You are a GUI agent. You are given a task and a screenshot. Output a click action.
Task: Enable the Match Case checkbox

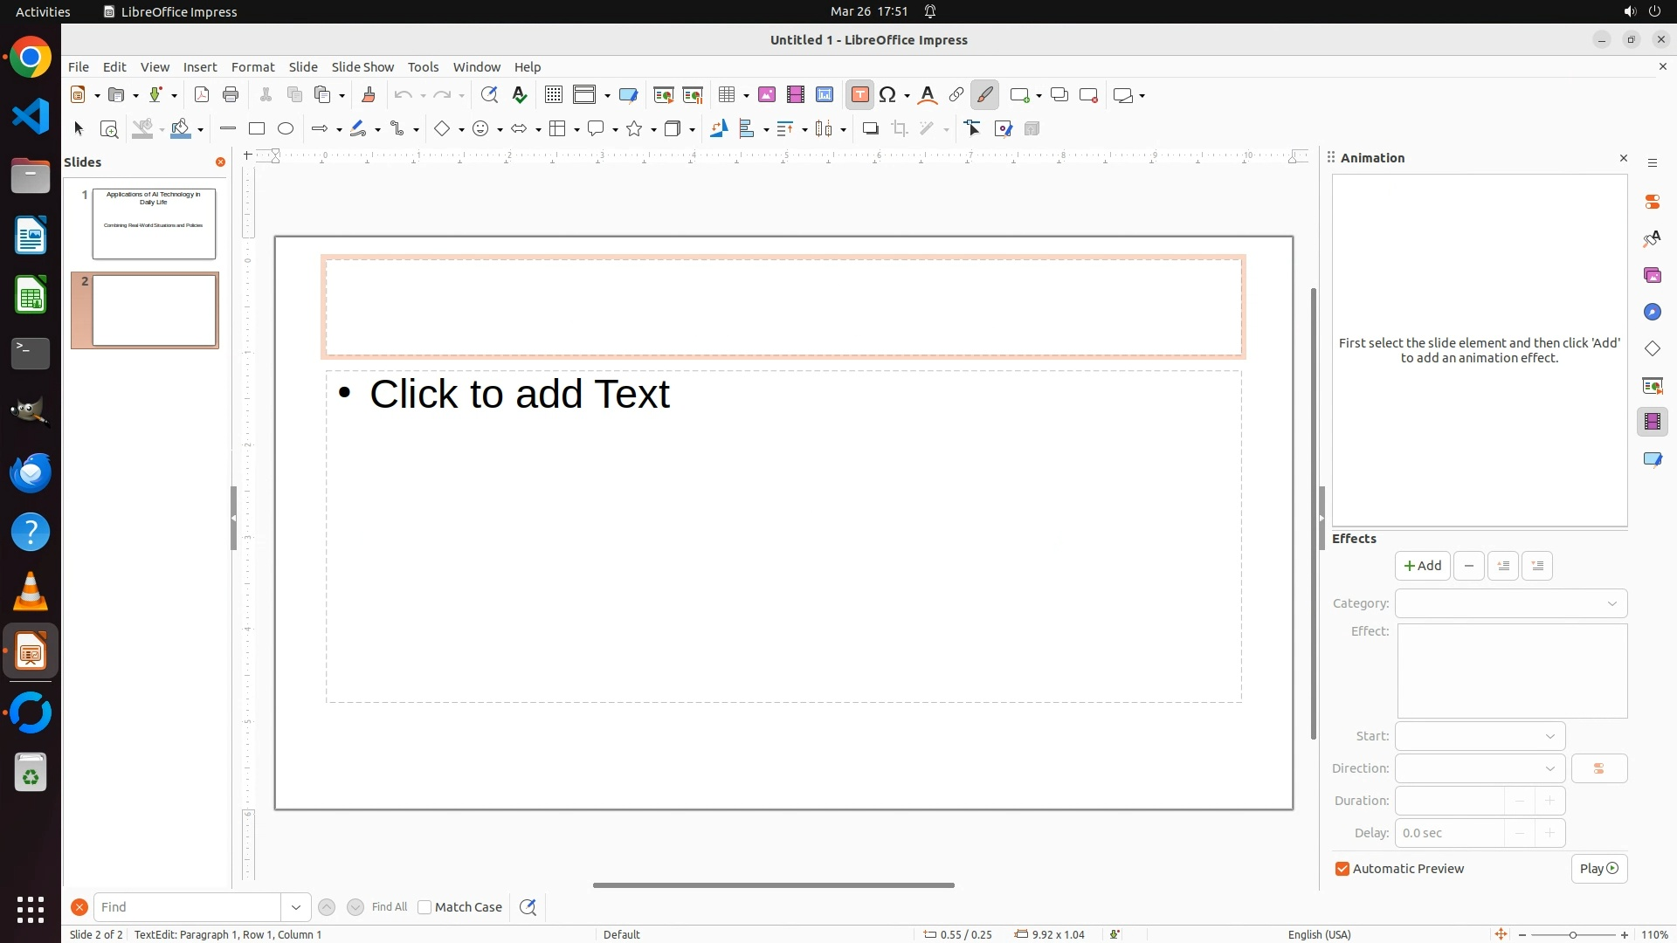click(424, 907)
